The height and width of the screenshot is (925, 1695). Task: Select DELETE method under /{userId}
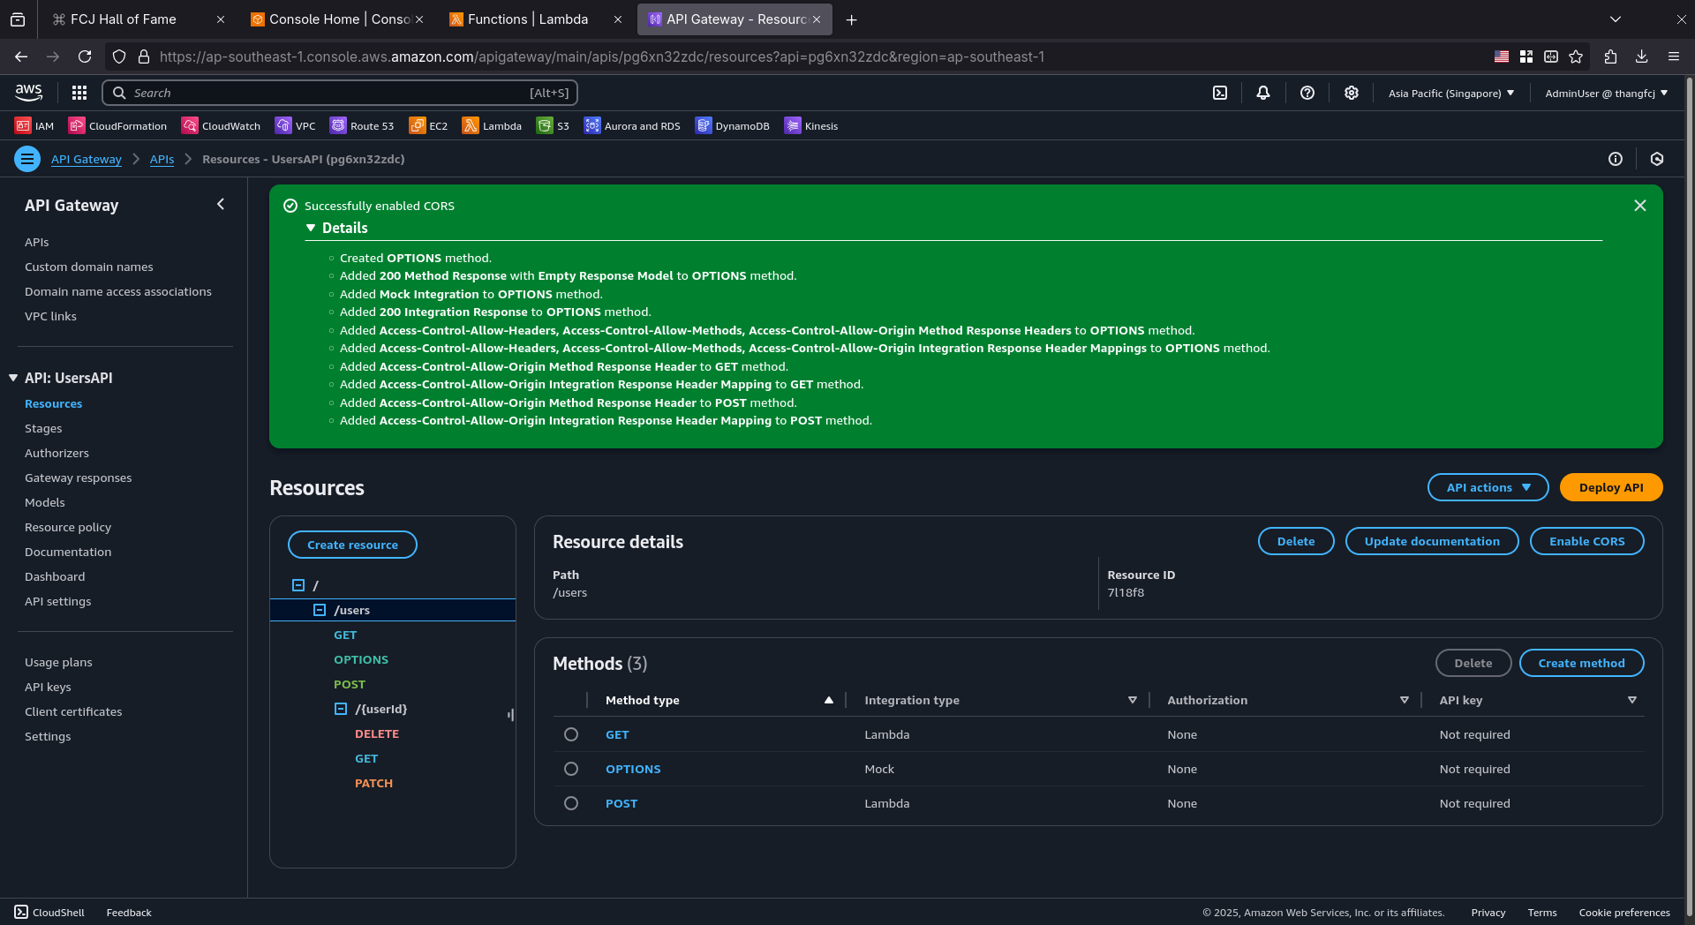377,733
